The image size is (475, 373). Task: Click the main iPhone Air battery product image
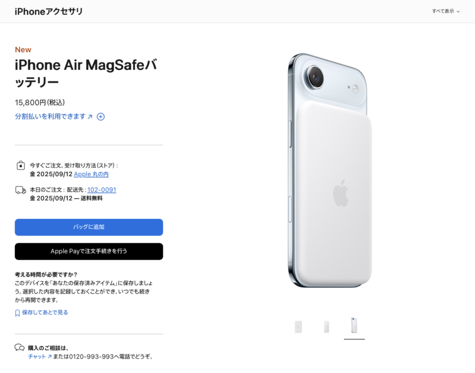pyautogui.click(x=330, y=171)
